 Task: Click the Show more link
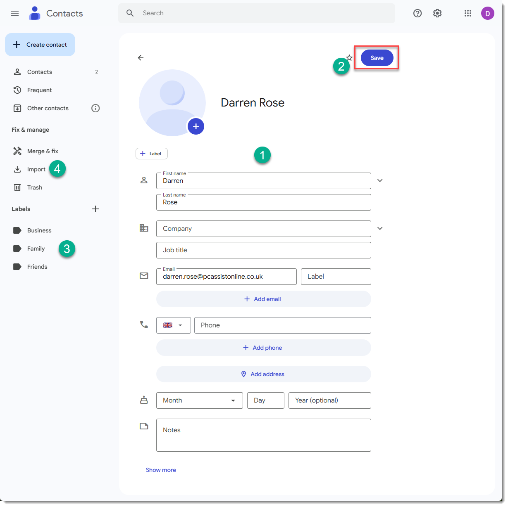[x=161, y=470]
